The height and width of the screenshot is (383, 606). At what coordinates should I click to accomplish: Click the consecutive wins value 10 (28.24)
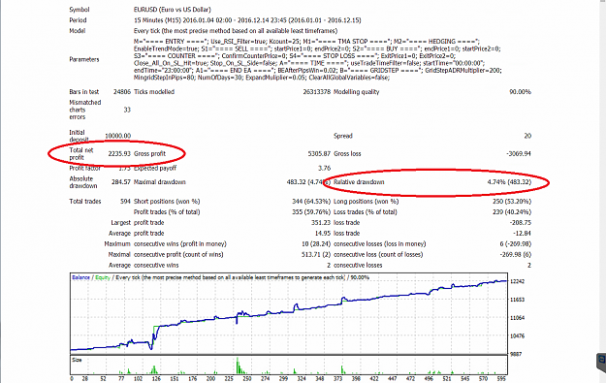316,244
